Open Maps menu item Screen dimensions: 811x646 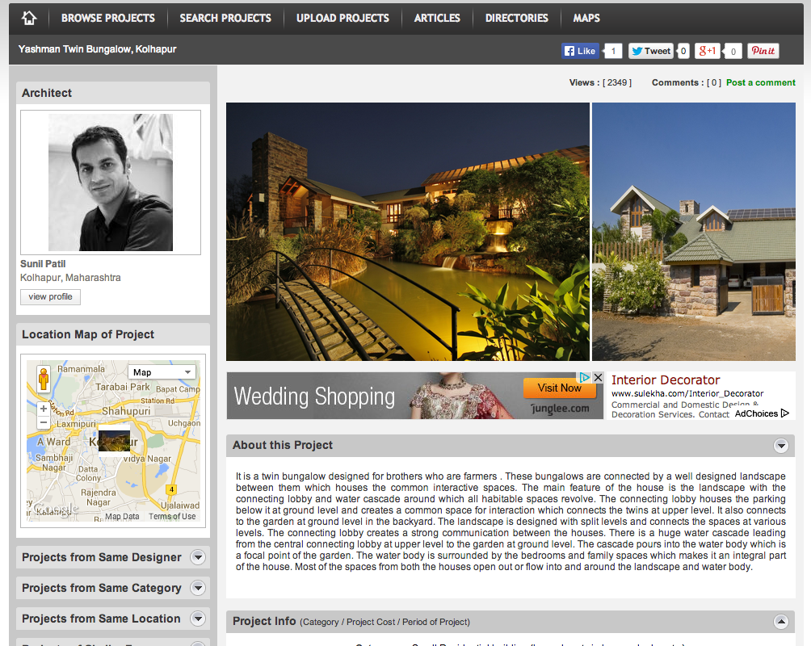click(586, 18)
